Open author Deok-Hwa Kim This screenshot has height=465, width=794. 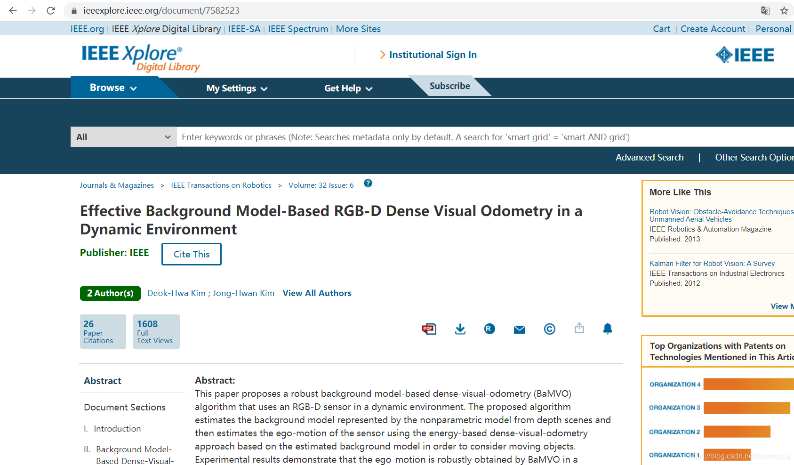(176, 293)
